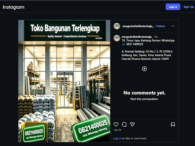Click the Jl. Kramat Kwitang address text
The height and width of the screenshot is (146, 195).
pos(147,55)
